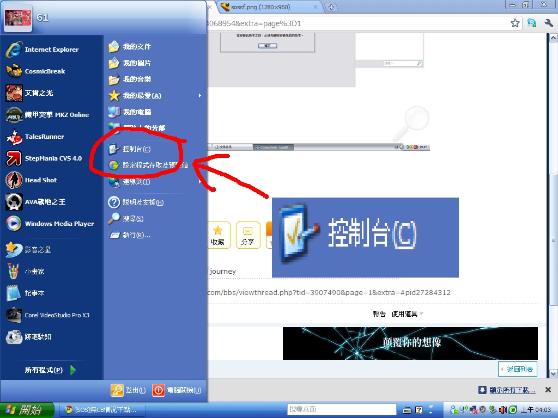Click the 搜尋桌面 search field
558x418 pixels.
coord(342,409)
